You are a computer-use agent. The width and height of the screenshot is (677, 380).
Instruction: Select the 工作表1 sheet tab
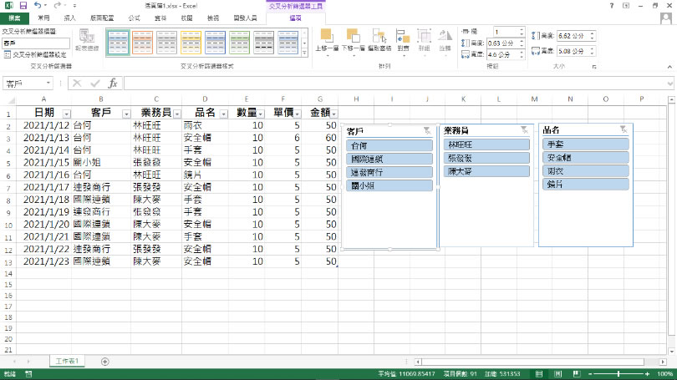point(67,361)
